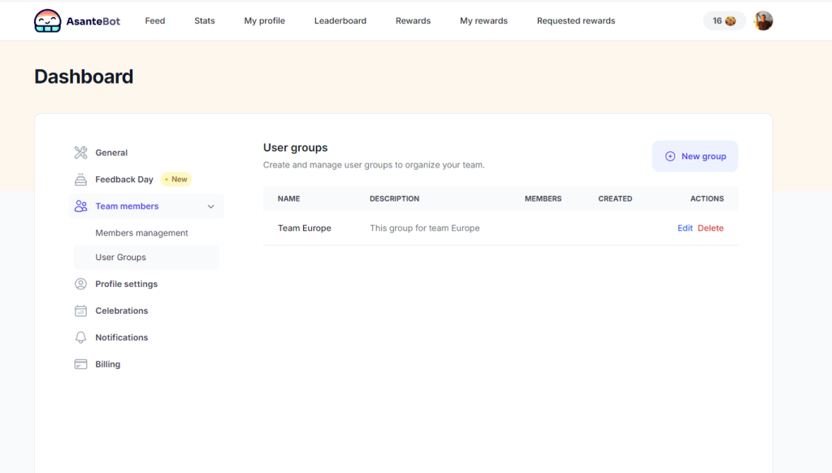Click the General wrench icon
Screen dimensions: 832x473
click(80, 153)
